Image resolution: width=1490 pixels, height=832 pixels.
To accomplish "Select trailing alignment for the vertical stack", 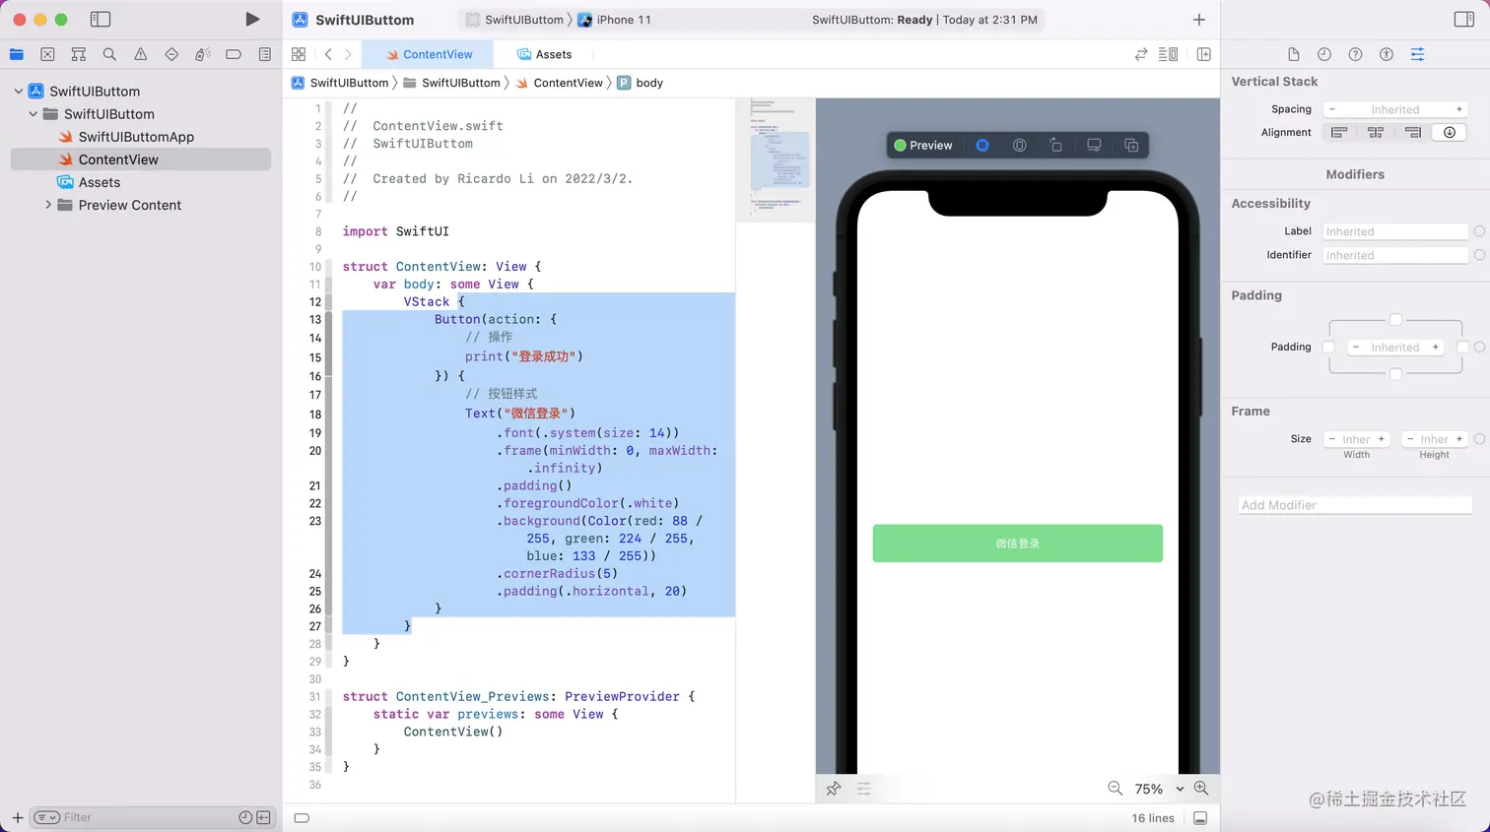I will point(1412,132).
